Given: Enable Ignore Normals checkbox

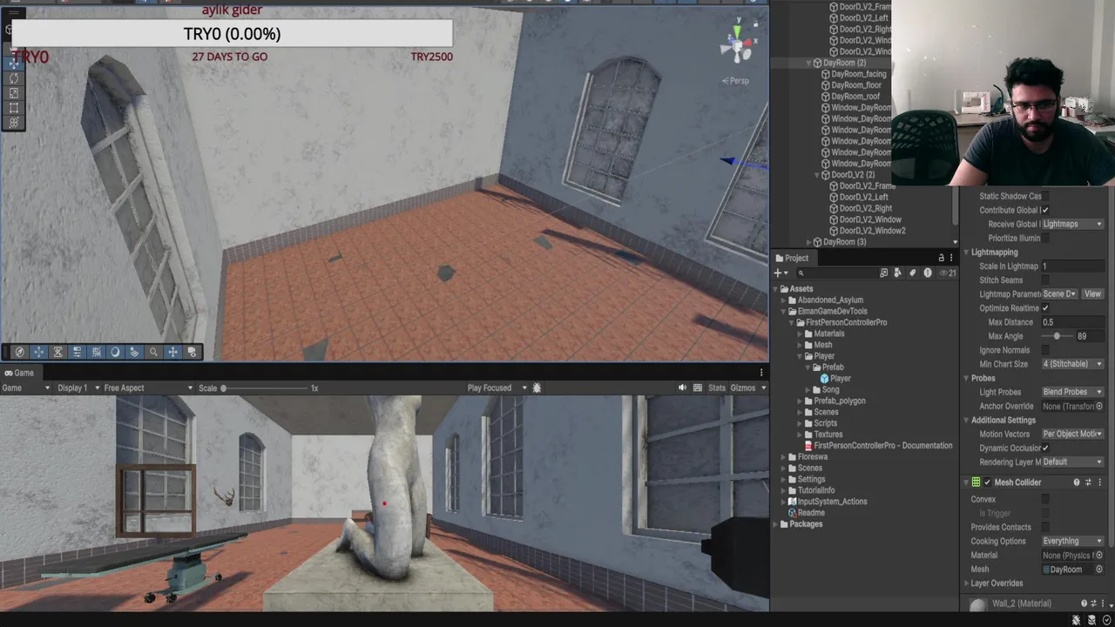Looking at the screenshot, I should coord(1045,350).
